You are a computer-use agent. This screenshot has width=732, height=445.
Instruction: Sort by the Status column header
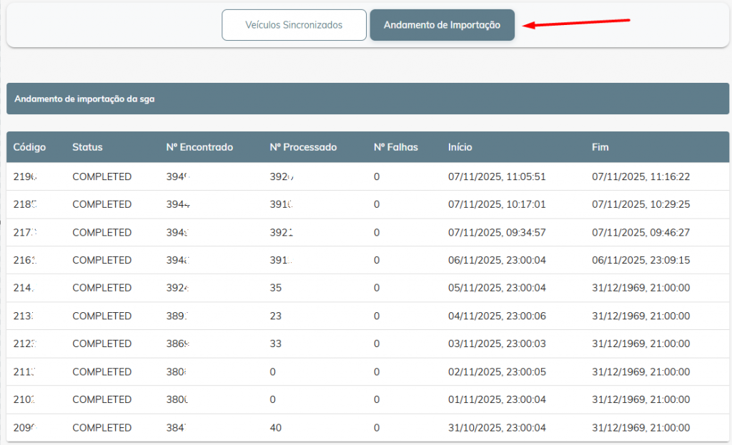[x=87, y=147]
